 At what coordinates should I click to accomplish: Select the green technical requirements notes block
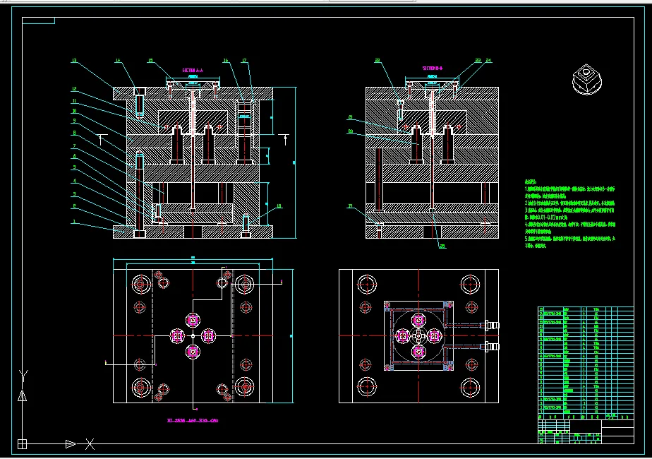coord(569,213)
